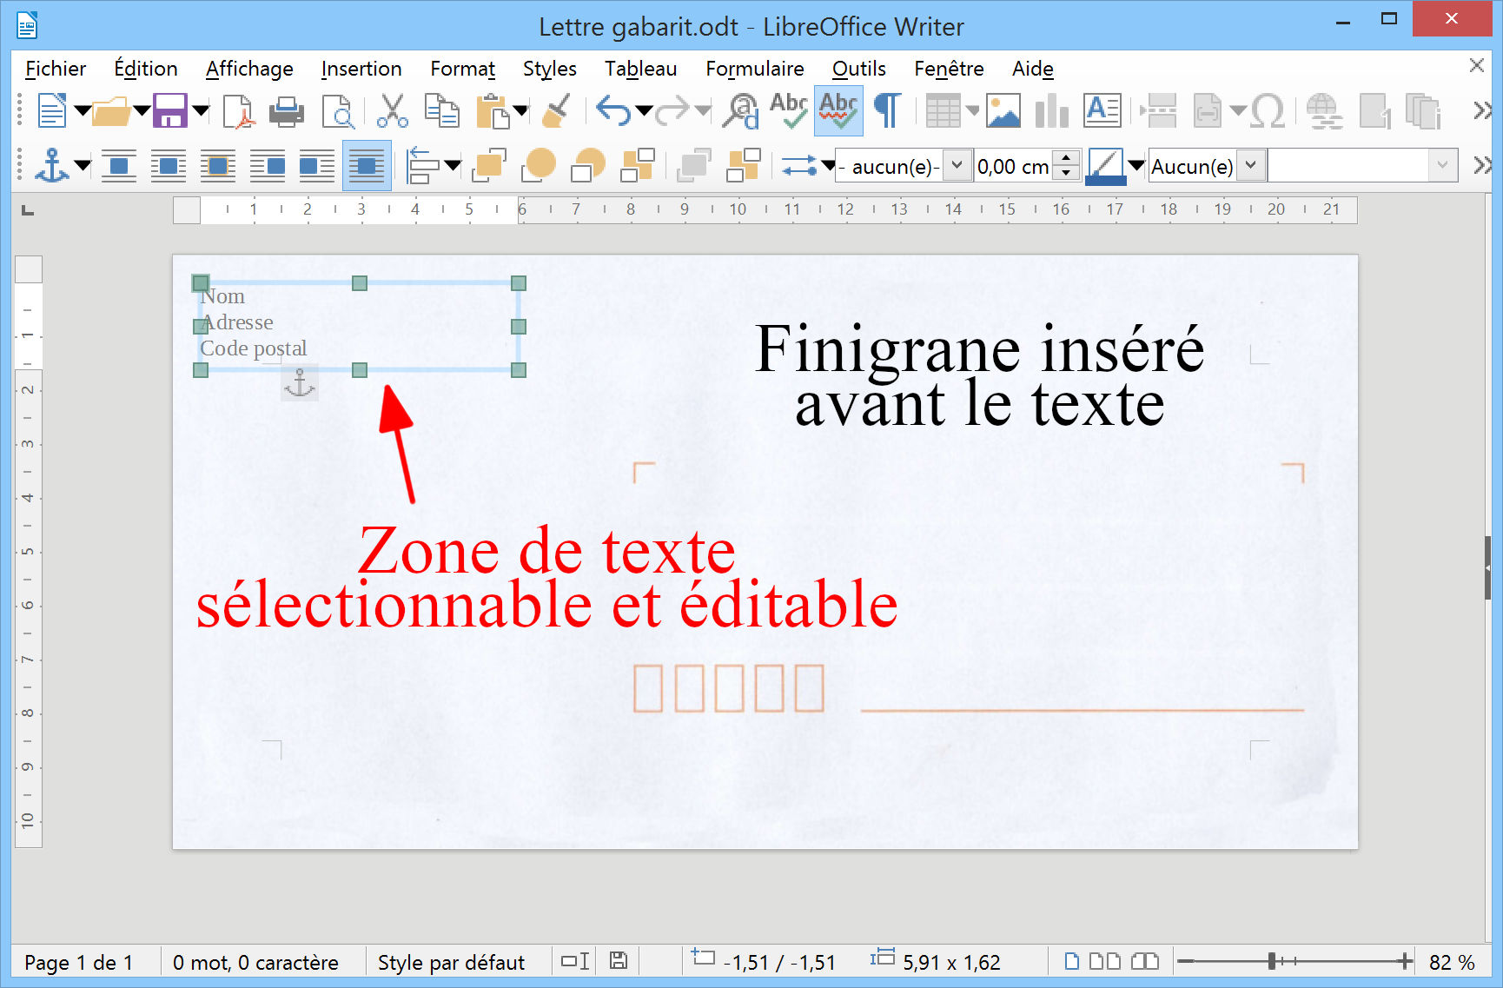Select Optimal wrap option

click(x=218, y=165)
